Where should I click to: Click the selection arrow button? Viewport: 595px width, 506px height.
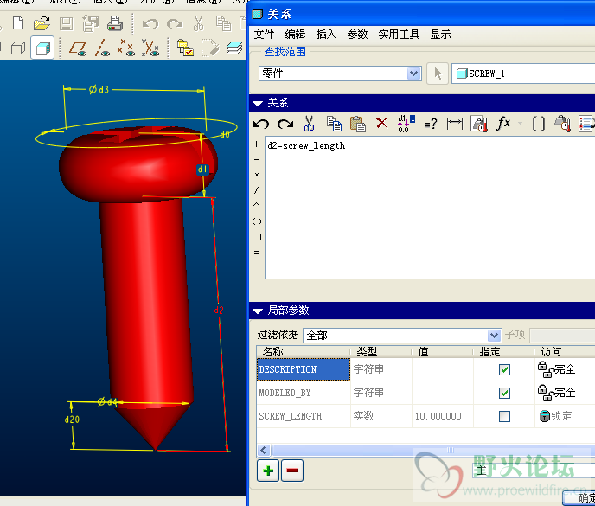point(438,74)
